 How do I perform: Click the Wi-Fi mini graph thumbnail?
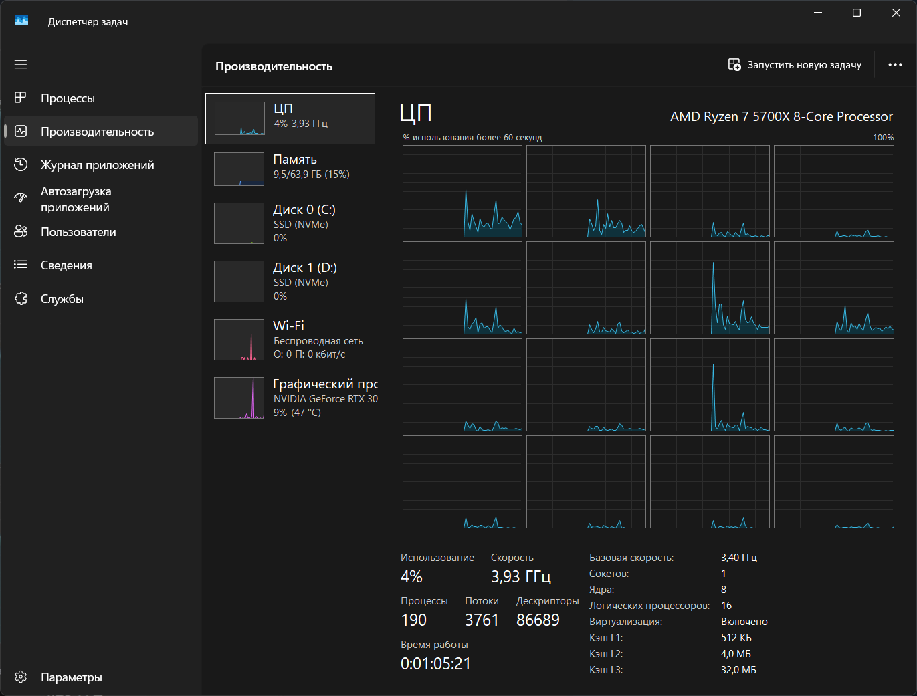click(x=239, y=340)
